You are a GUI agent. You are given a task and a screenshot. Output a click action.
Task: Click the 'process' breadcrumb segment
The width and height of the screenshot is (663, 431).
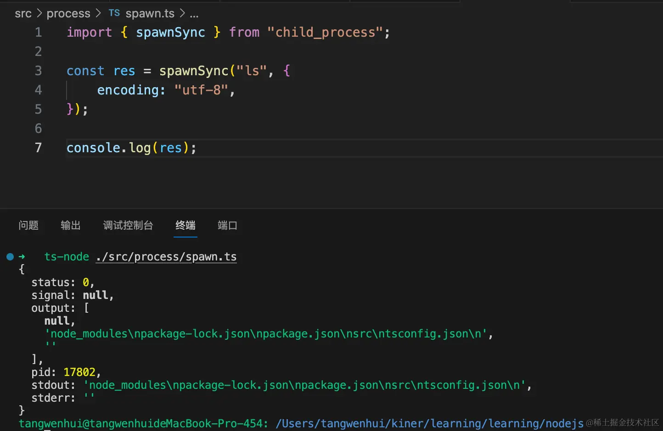click(68, 14)
